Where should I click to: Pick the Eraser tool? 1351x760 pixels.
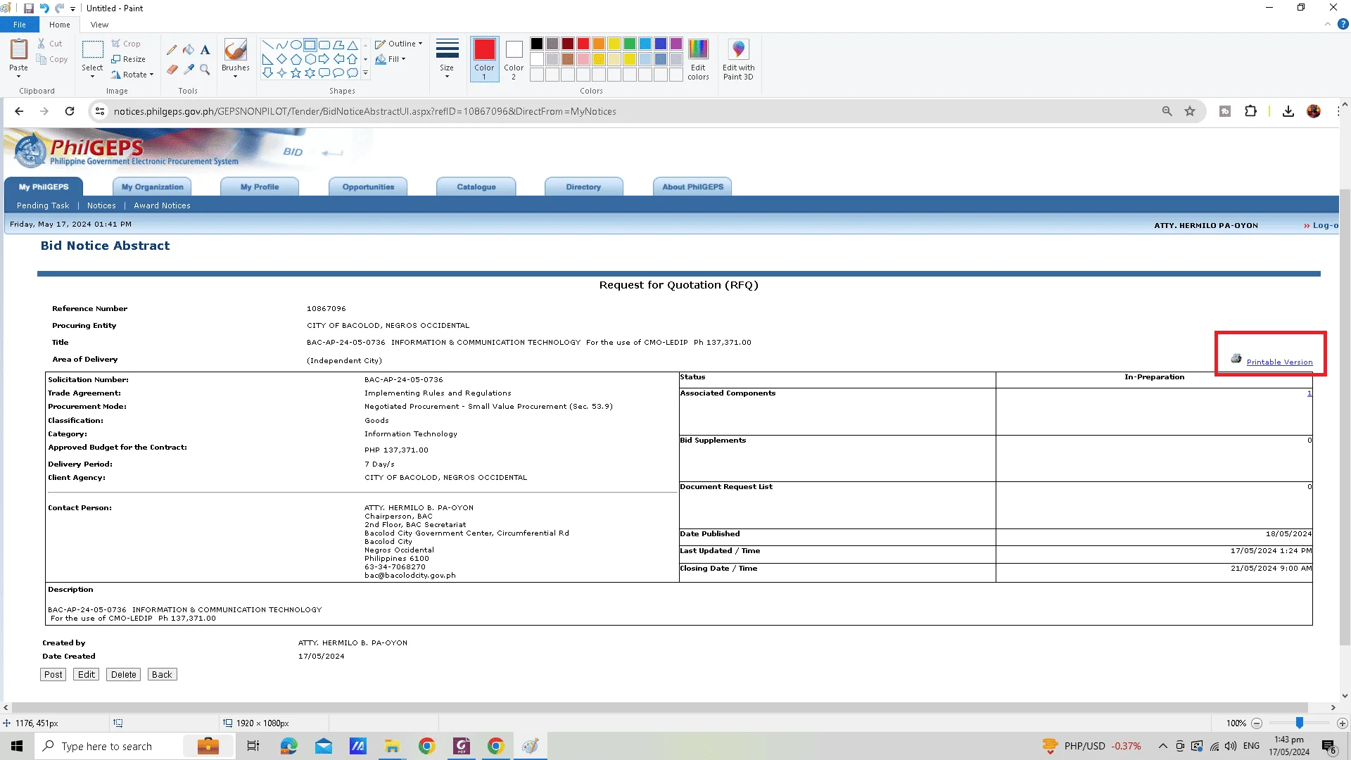tap(172, 69)
